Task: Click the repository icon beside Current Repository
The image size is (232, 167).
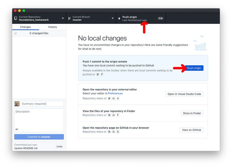Action: click(x=15, y=18)
